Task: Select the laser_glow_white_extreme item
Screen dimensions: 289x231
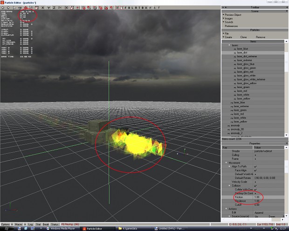Action: (251, 80)
